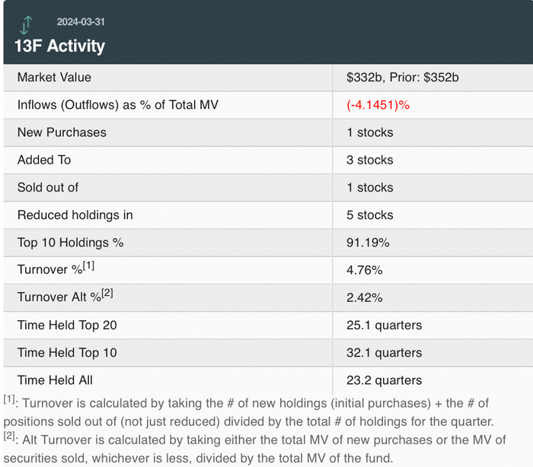This screenshot has width=533, height=467.
Task: Click the Reduced holdings in value, 5 stocks
Action: (369, 215)
